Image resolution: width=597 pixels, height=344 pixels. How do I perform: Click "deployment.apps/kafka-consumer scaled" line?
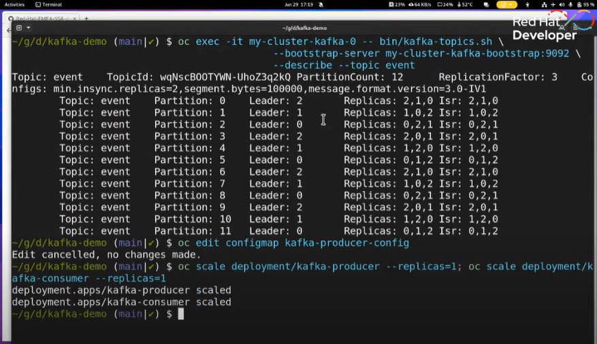(121, 302)
